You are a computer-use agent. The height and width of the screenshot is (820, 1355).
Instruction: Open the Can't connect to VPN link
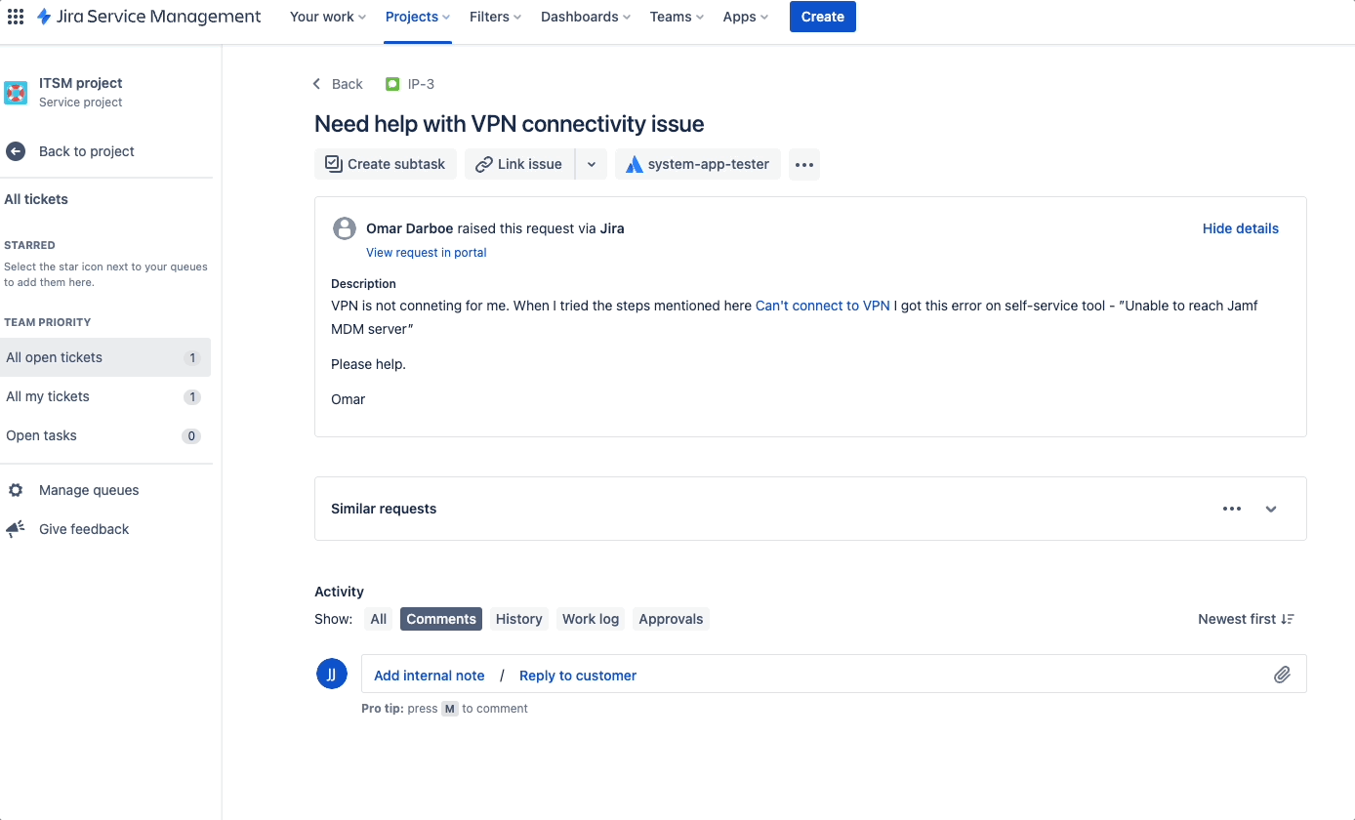click(822, 305)
